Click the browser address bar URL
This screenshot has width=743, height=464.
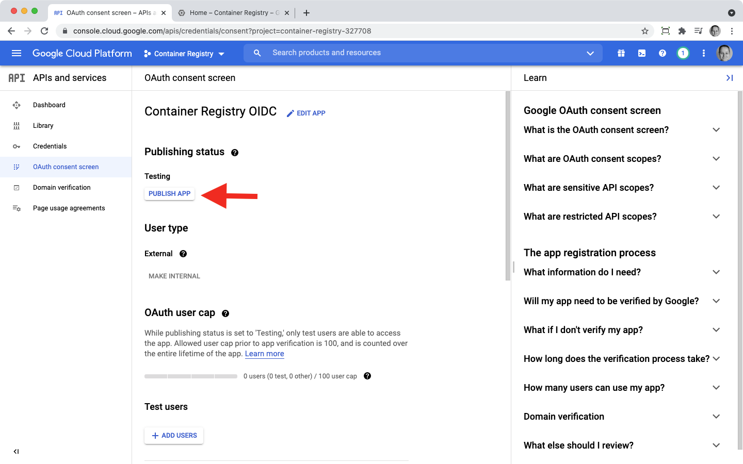point(222,31)
